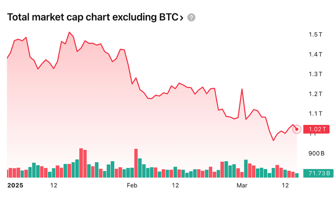This screenshot has height=198, width=336.
Task: Click the 12 label between 2025 and Feb
Action: [x=53, y=186]
